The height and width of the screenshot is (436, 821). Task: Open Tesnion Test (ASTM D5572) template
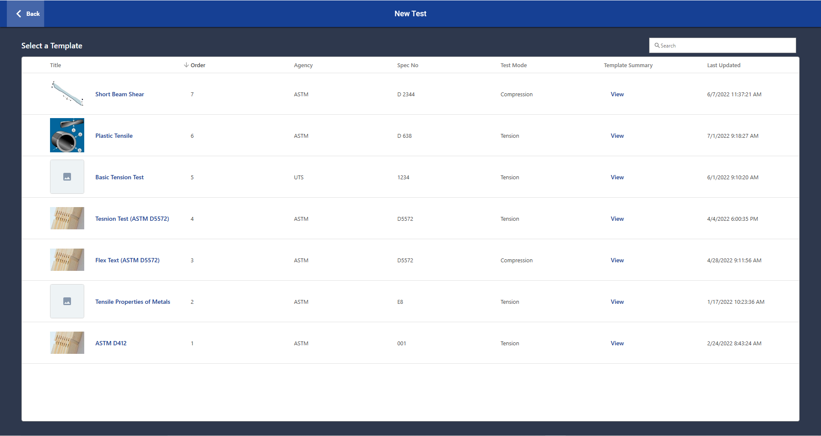pos(132,219)
